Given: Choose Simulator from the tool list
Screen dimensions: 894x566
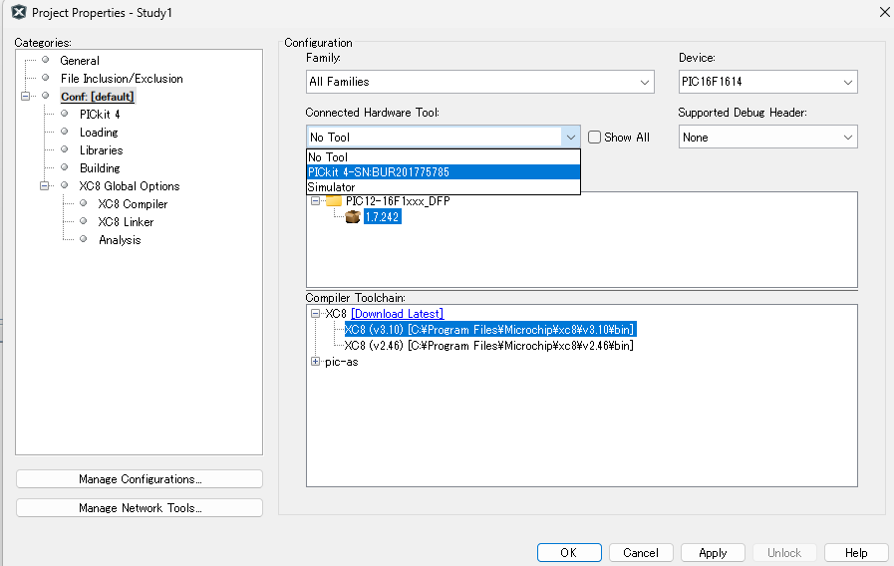Looking at the screenshot, I should pyautogui.click(x=332, y=187).
